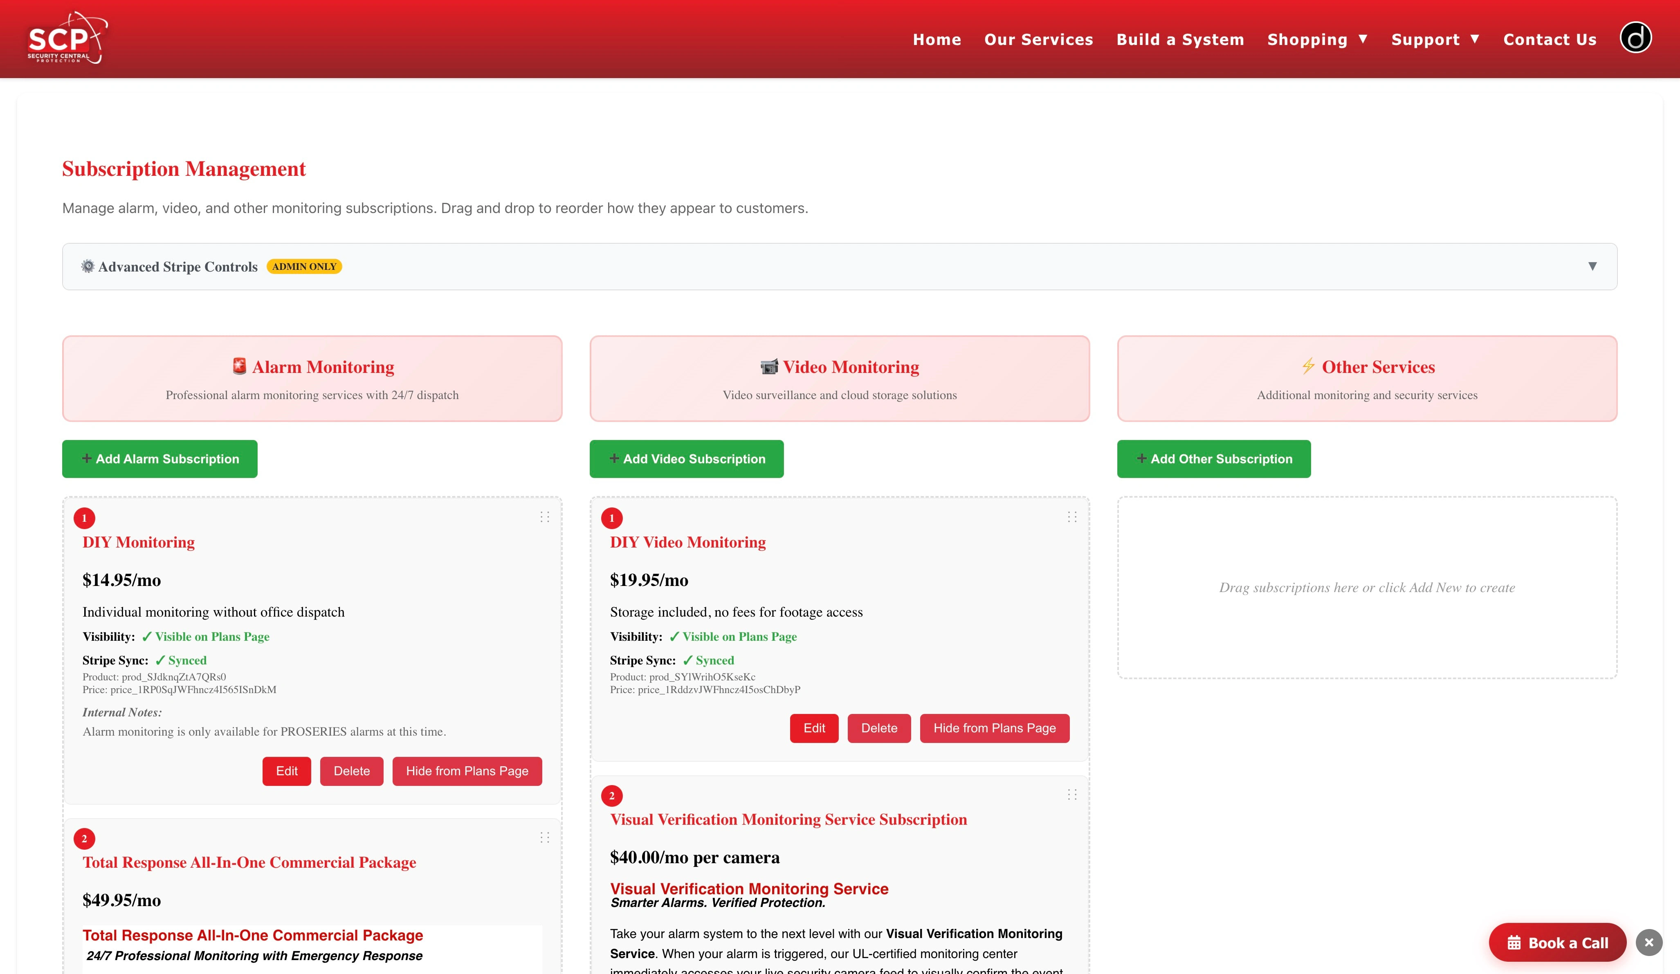Click number 1 badge on DIY Monitoring card
This screenshot has width=1680, height=974.
(x=84, y=518)
